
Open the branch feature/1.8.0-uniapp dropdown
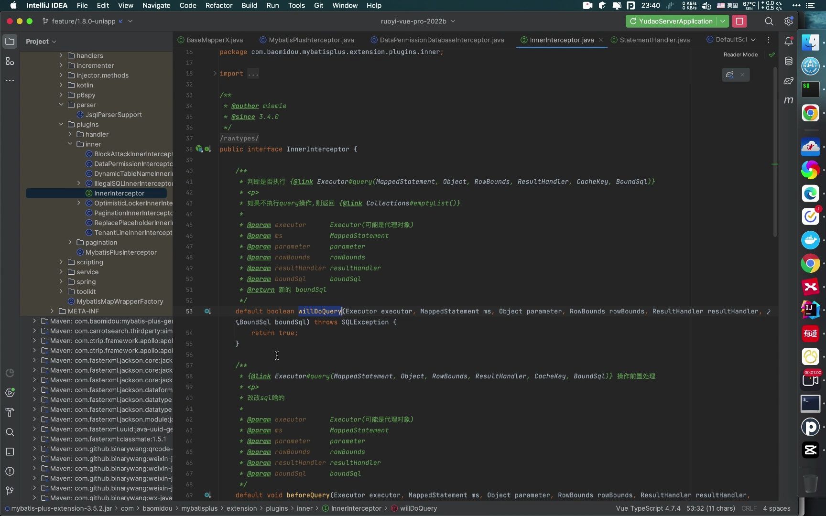pyautogui.click(x=87, y=21)
